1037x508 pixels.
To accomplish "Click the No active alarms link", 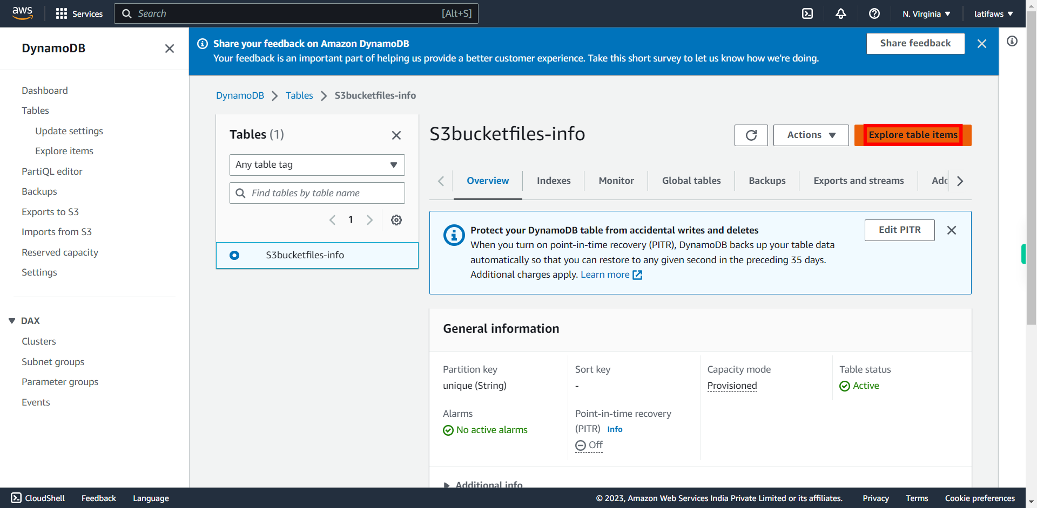I will point(491,430).
